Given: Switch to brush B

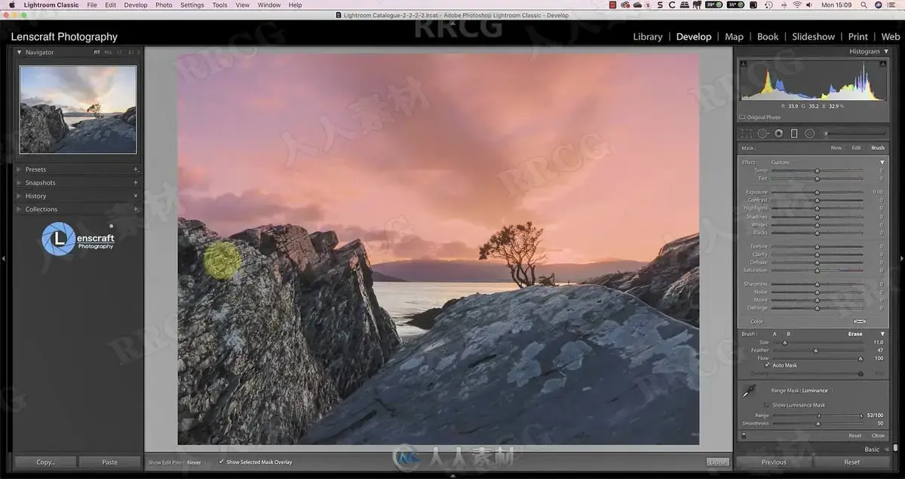Looking at the screenshot, I should point(788,334).
